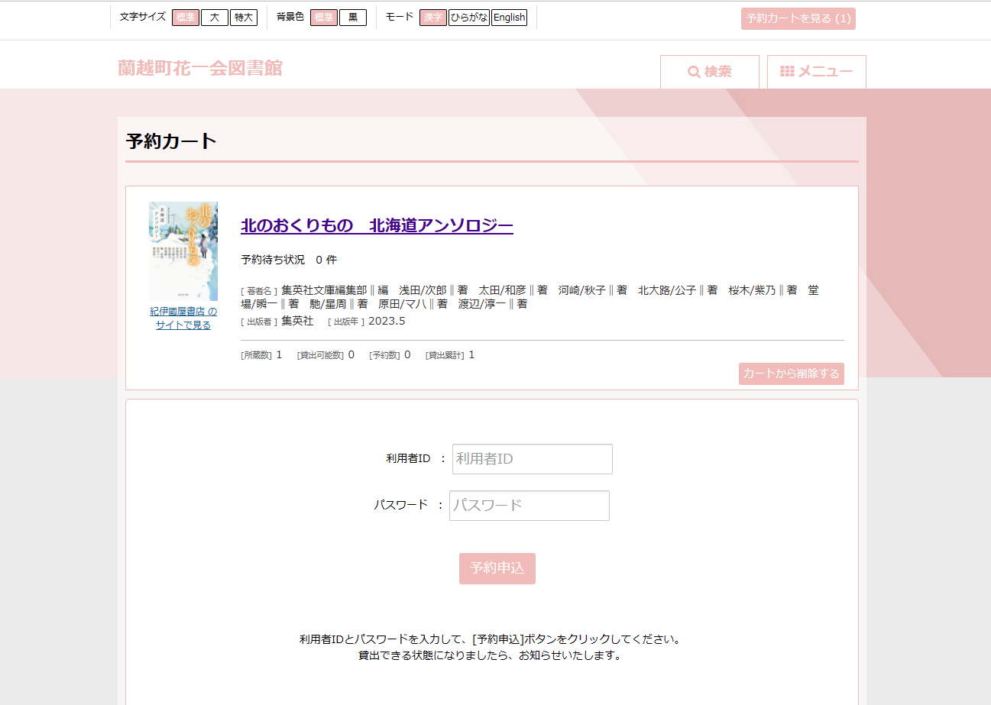991x705 pixels.
Task: Open the 検索 search tab
Action: 710,72
